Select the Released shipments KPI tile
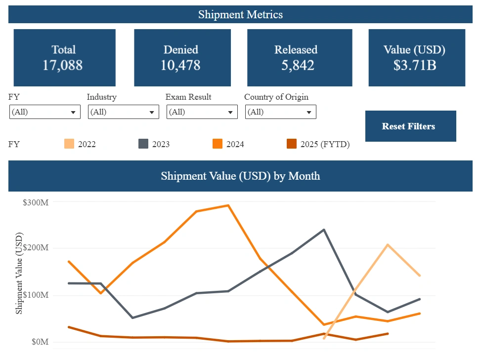Image resolution: width=481 pixels, height=353 pixels. (300, 57)
